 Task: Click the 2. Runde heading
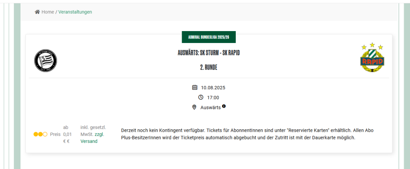click(209, 67)
